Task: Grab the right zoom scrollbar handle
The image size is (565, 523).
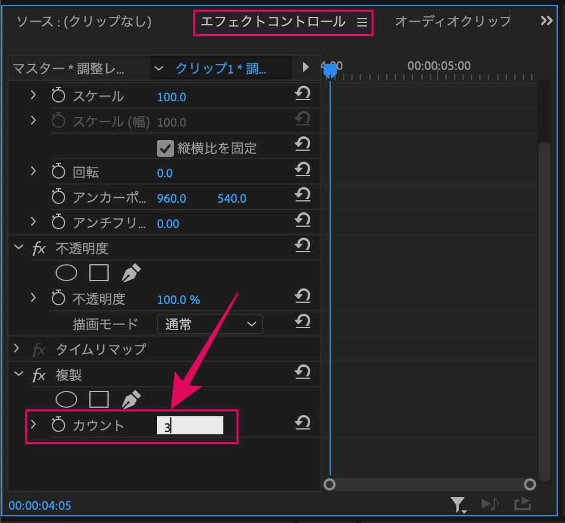Action: click(x=530, y=484)
